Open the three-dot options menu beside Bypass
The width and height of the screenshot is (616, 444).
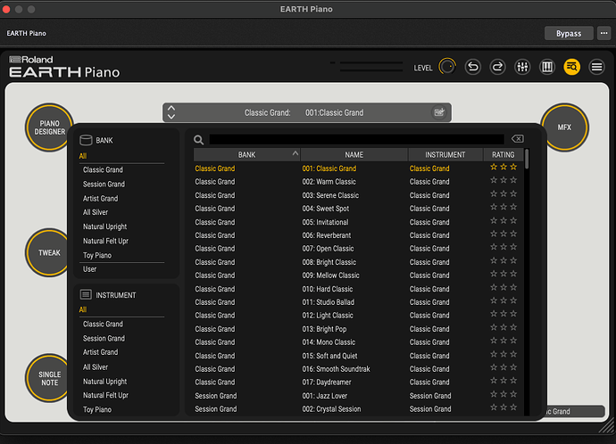click(604, 33)
